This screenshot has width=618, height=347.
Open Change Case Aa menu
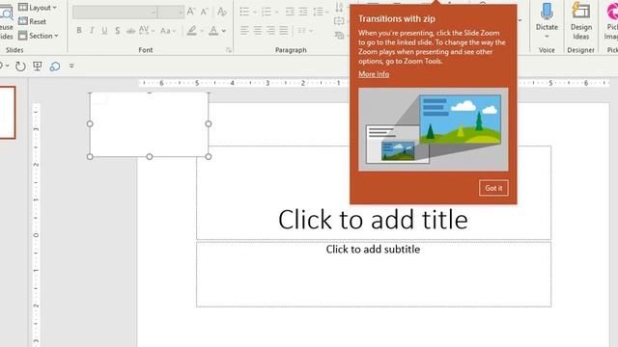[168, 31]
